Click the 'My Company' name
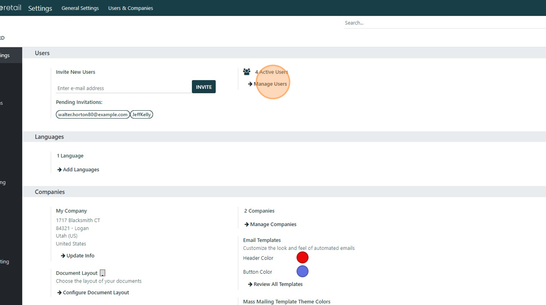 (x=71, y=211)
